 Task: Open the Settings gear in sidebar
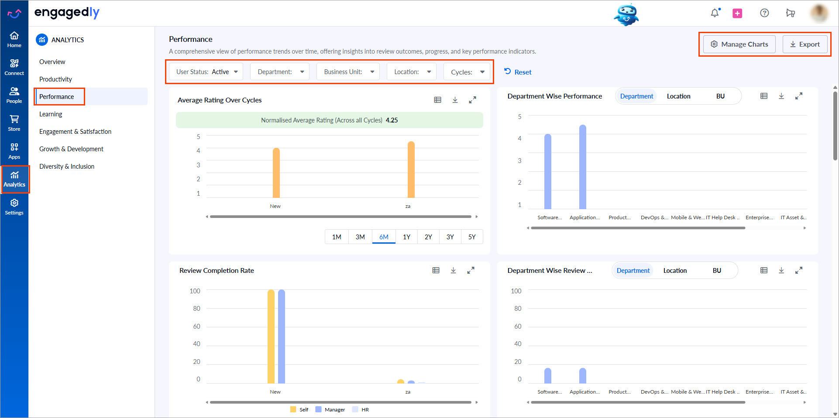tap(14, 207)
